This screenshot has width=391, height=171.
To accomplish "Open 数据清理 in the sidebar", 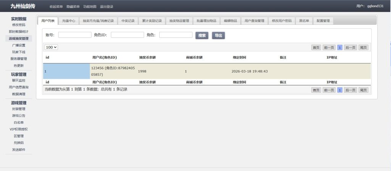I will (x=19, y=94).
